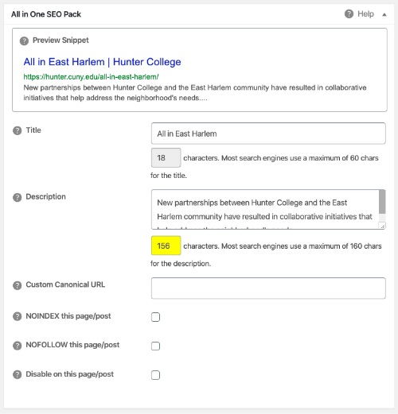Focus the Custom Canonical URL field
398x414 pixels.
[x=268, y=288]
